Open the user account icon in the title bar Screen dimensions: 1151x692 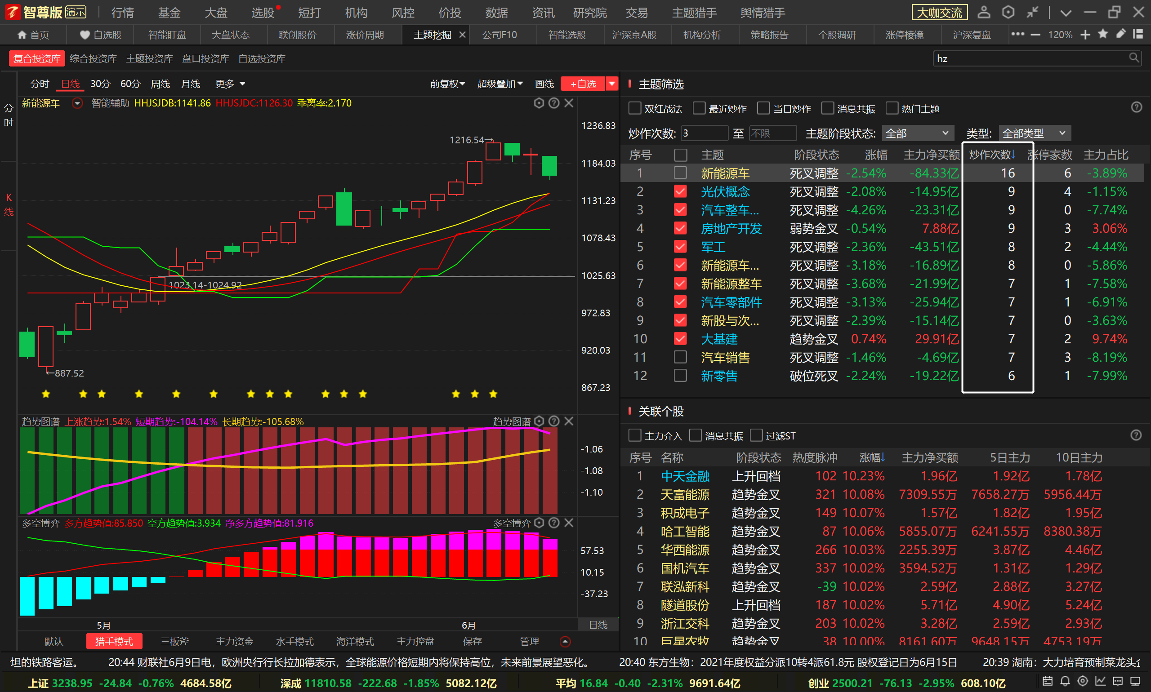(x=984, y=13)
